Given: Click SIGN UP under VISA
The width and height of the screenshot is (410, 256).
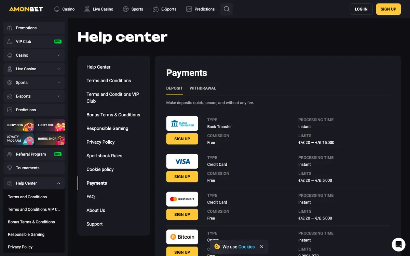Looking at the screenshot, I should tap(182, 177).
